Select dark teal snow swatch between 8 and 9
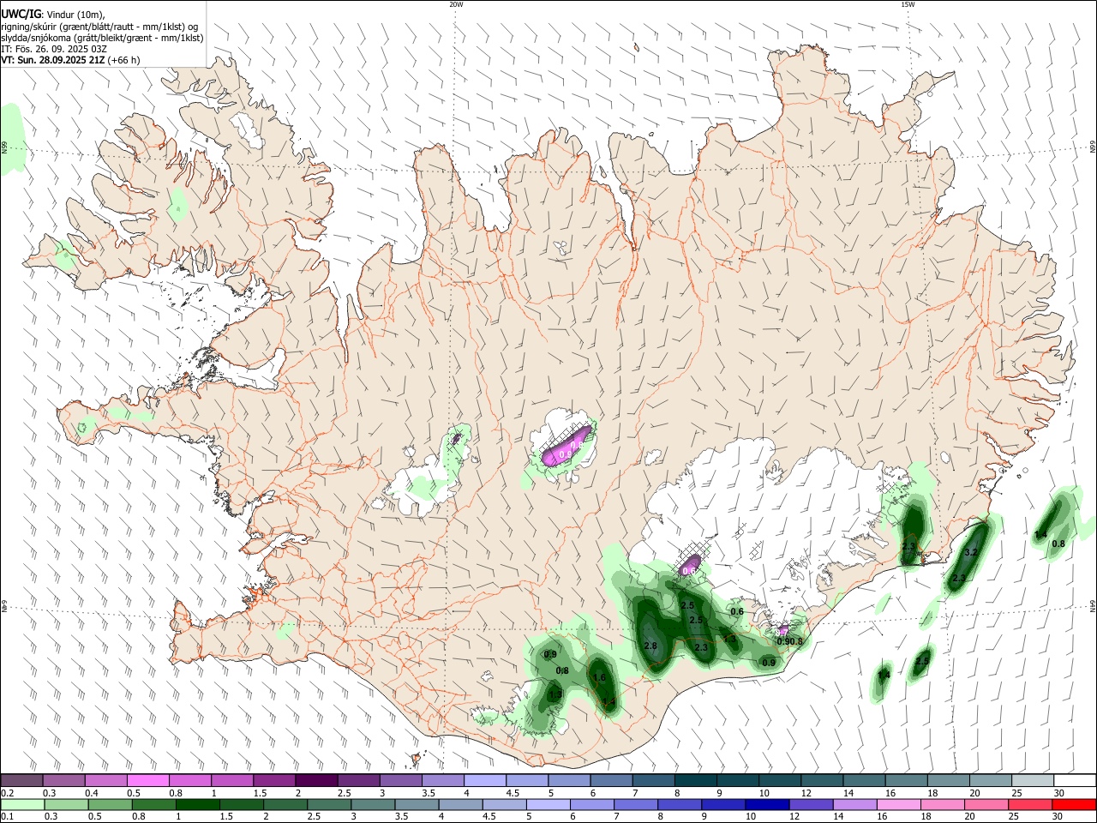 click(694, 781)
